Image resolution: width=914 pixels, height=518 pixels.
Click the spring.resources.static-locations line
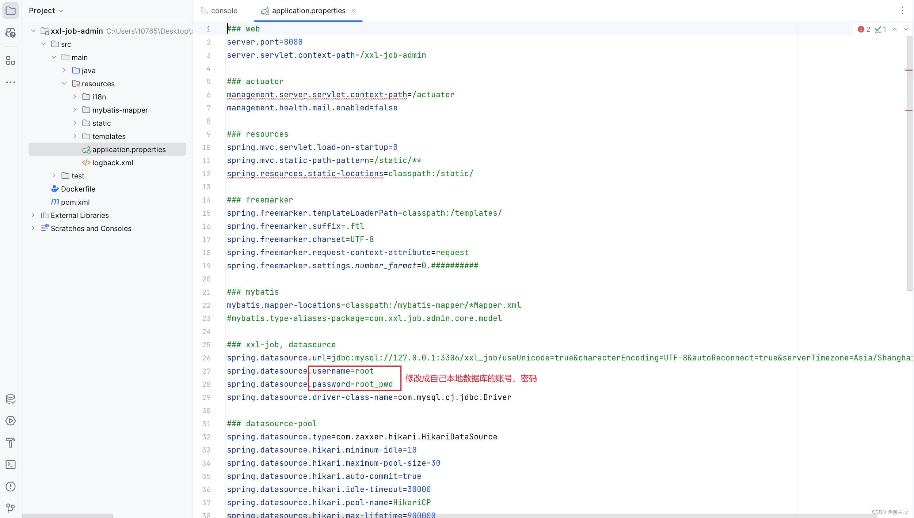[350, 174]
